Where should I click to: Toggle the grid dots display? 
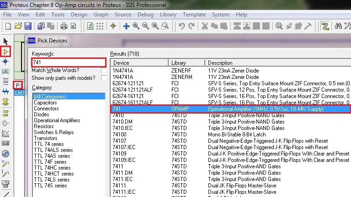coord(100,26)
